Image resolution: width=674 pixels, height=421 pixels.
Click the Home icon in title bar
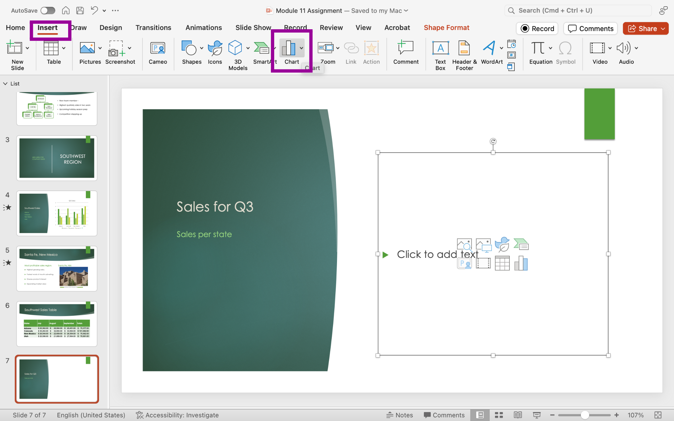click(66, 11)
